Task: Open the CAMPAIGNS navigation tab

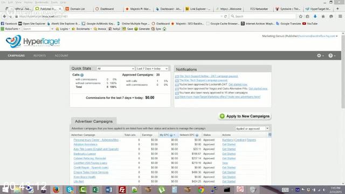Action: tap(16, 56)
